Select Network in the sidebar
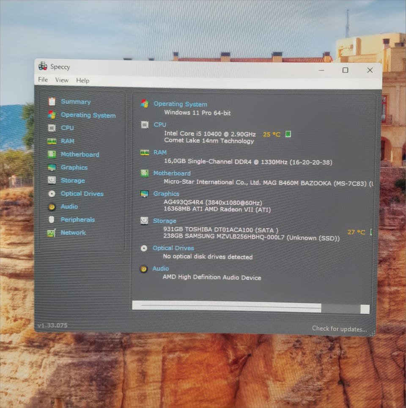The height and width of the screenshot is (408, 406). click(x=73, y=233)
